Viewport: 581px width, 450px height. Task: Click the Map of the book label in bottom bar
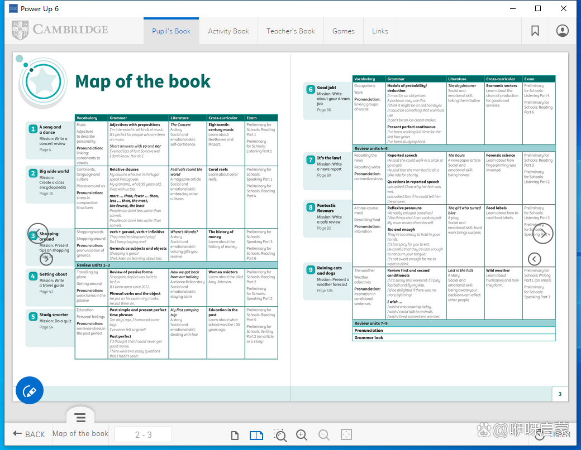80,434
